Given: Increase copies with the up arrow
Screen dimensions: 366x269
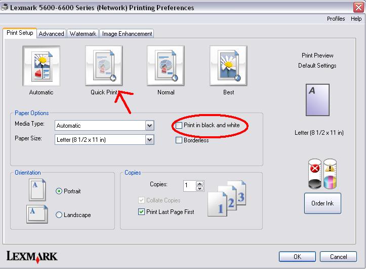Looking at the screenshot, I should click(199, 183).
